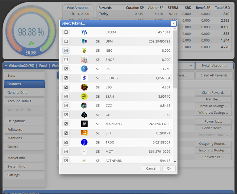This screenshot has height=194, width=237.
Task: Click Claim All Rewards button
Action: (214, 75)
